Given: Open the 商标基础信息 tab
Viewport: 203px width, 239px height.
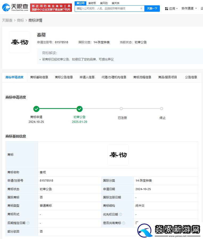Looking at the screenshot, I should pos(39,77).
